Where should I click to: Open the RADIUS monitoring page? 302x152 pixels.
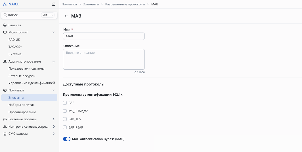pos(14,40)
